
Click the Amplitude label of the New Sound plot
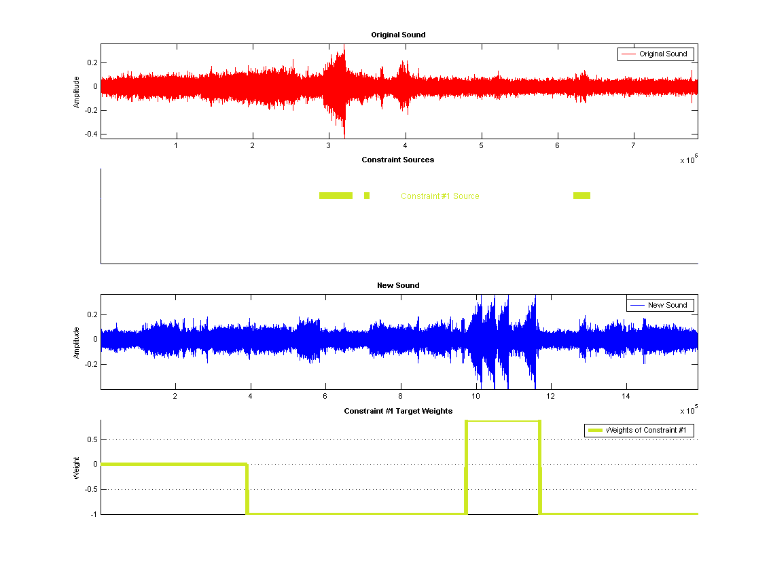[77, 342]
